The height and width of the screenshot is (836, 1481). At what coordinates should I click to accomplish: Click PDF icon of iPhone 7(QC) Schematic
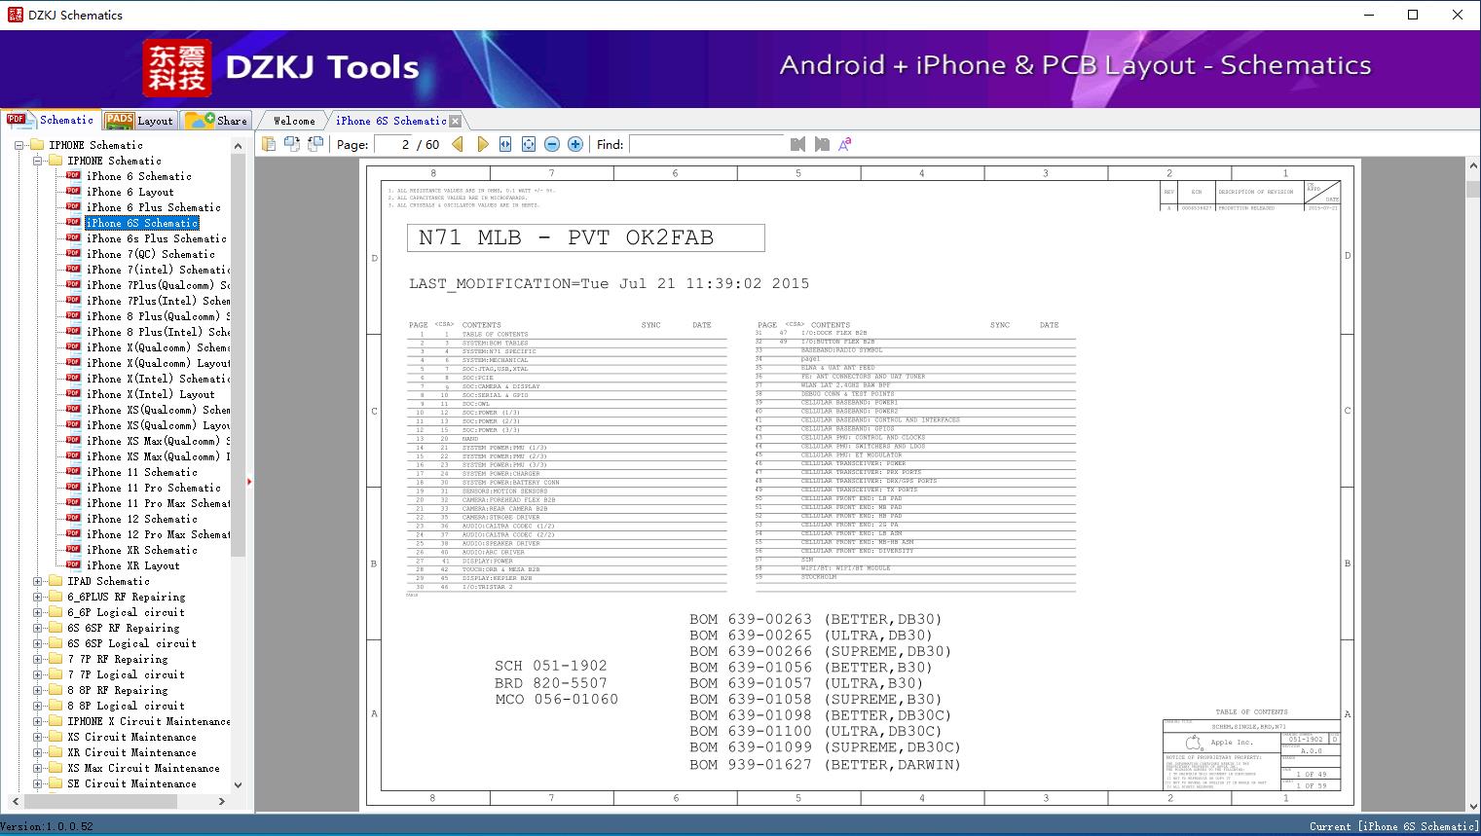[74, 254]
